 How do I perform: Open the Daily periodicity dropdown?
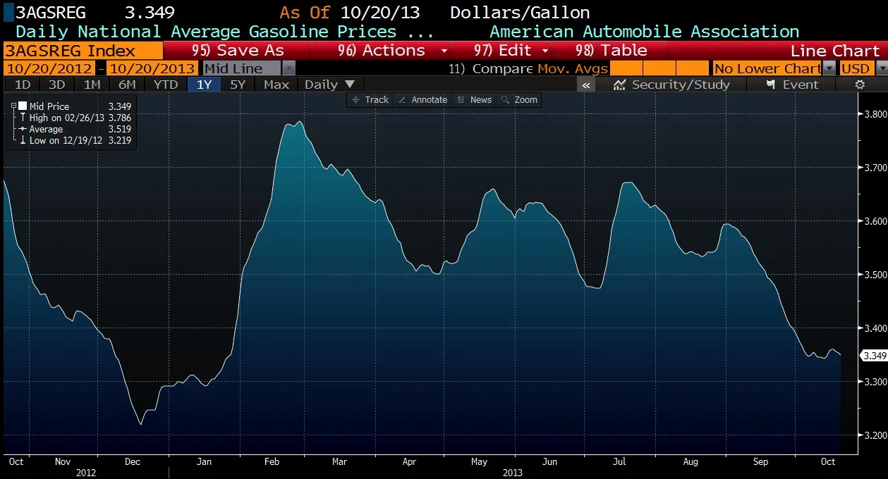[x=329, y=85]
